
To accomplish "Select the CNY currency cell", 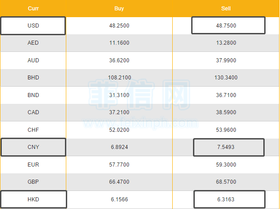I will click(x=33, y=147).
